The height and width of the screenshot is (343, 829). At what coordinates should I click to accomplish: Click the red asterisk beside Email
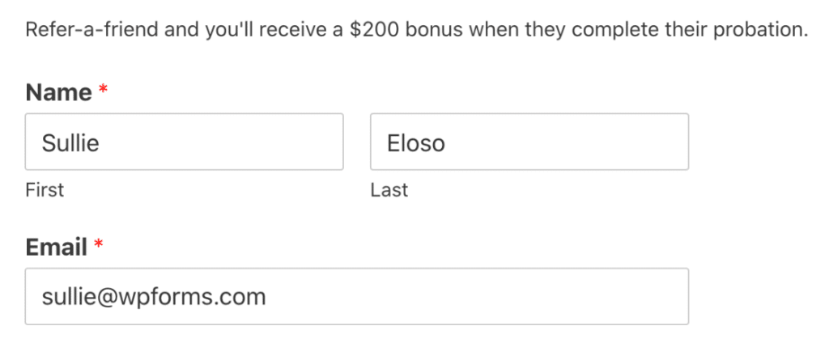99,245
